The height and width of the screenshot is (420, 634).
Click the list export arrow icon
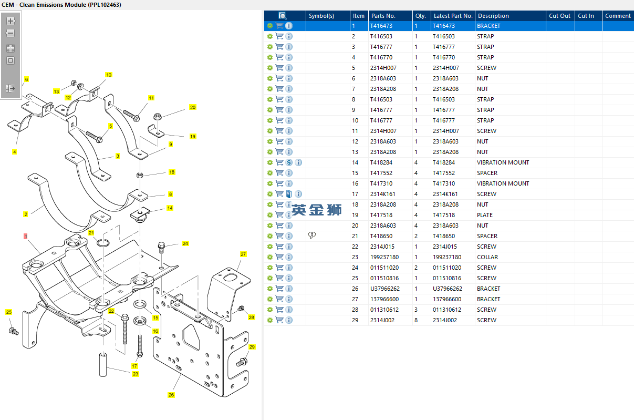click(x=11, y=88)
